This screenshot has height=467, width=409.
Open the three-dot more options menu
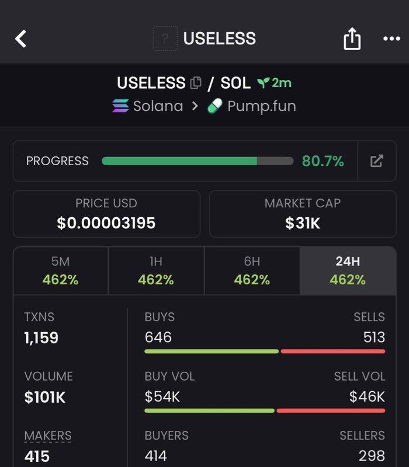pyautogui.click(x=391, y=39)
